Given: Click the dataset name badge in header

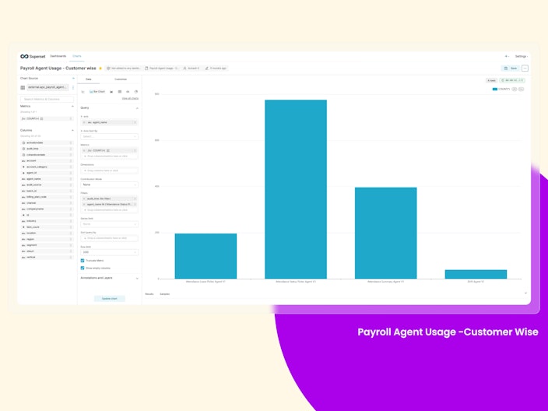Looking at the screenshot, I should tap(162, 68).
